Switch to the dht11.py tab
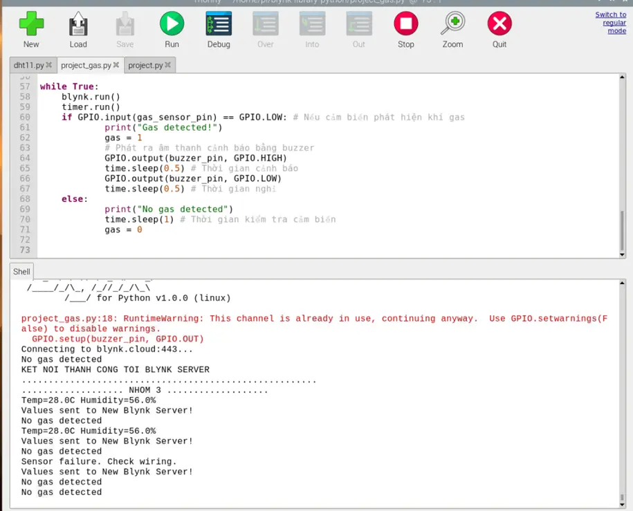The width and height of the screenshot is (633, 511). [28, 66]
